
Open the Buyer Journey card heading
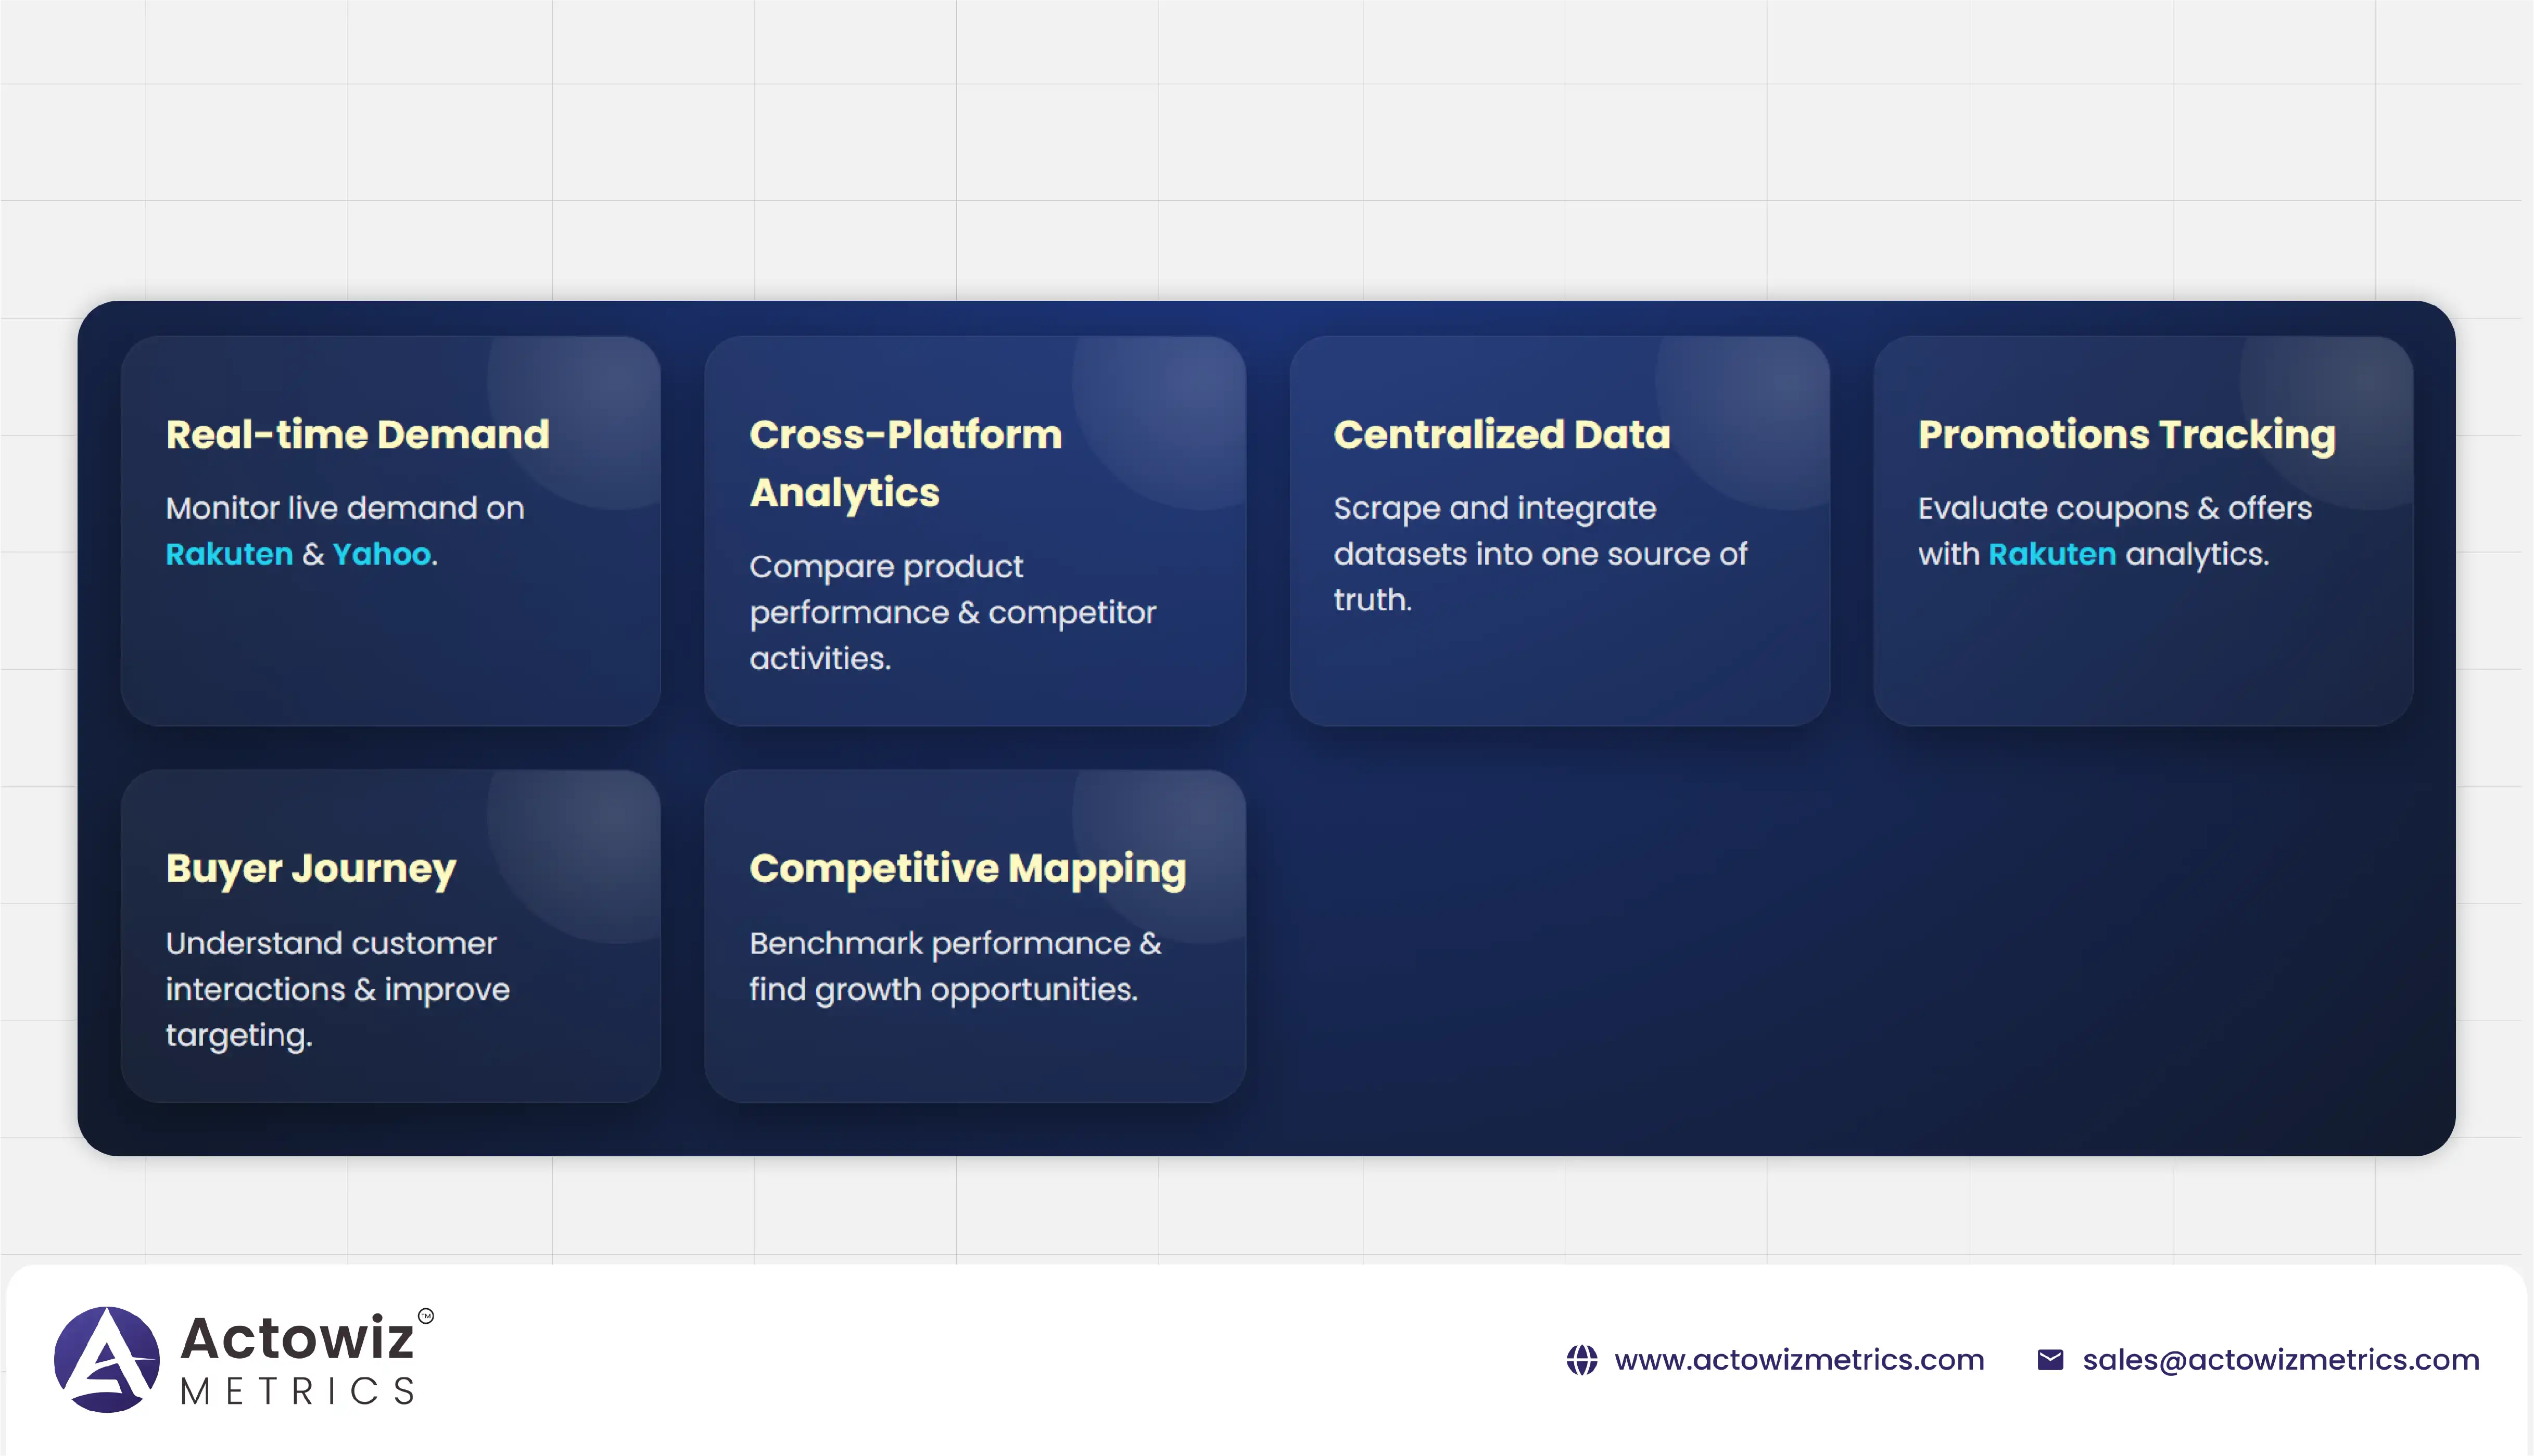coord(310,868)
